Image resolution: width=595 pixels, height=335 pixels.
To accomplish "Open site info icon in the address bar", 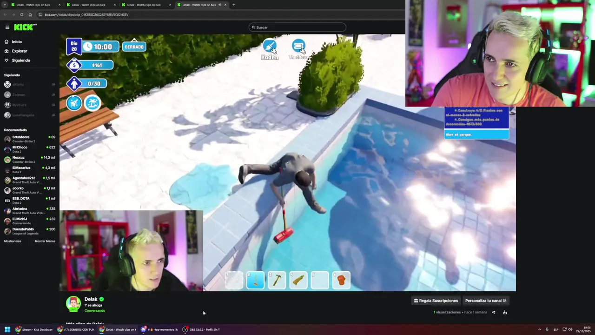I will pos(40,14).
